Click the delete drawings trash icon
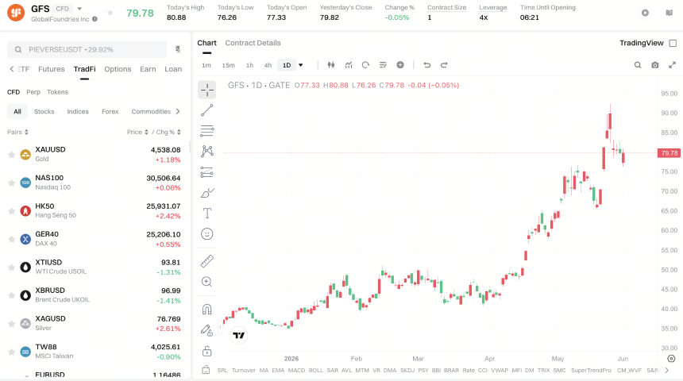The image size is (683, 381). point(206,370)
